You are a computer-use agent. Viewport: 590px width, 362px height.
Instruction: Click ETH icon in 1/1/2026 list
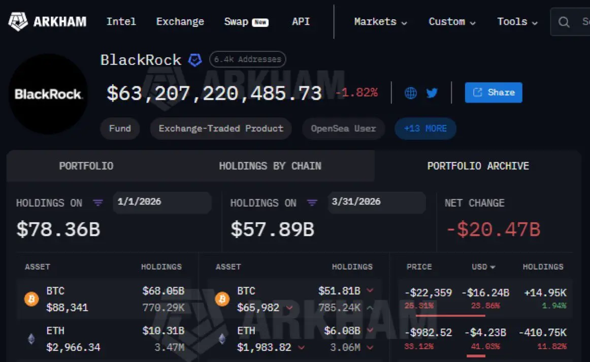pyautogui.click(x=31, y=339)
